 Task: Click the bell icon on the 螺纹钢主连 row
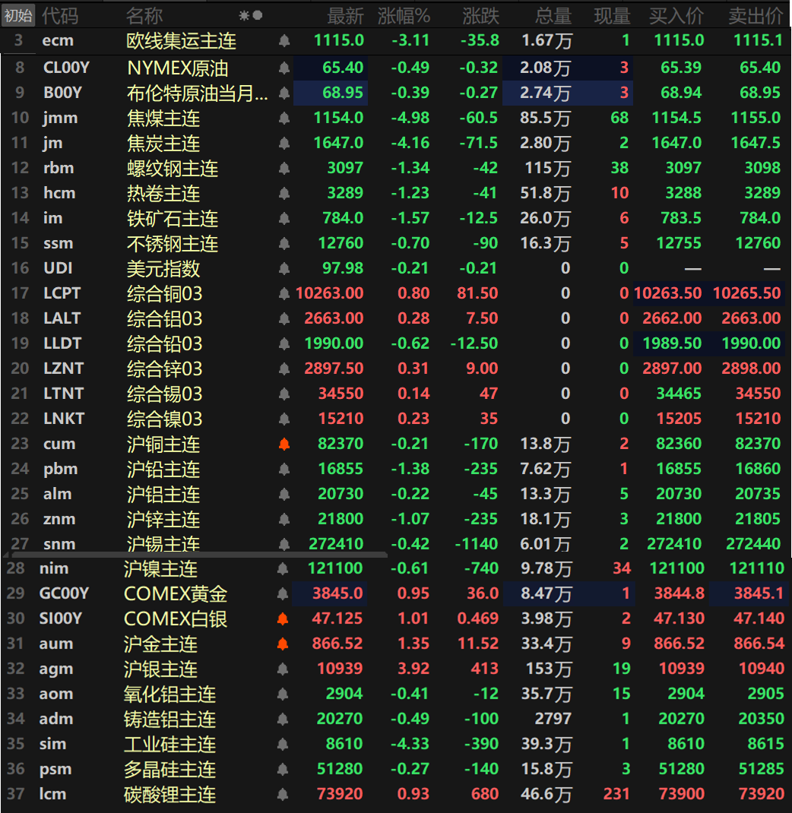pos(284,167)
